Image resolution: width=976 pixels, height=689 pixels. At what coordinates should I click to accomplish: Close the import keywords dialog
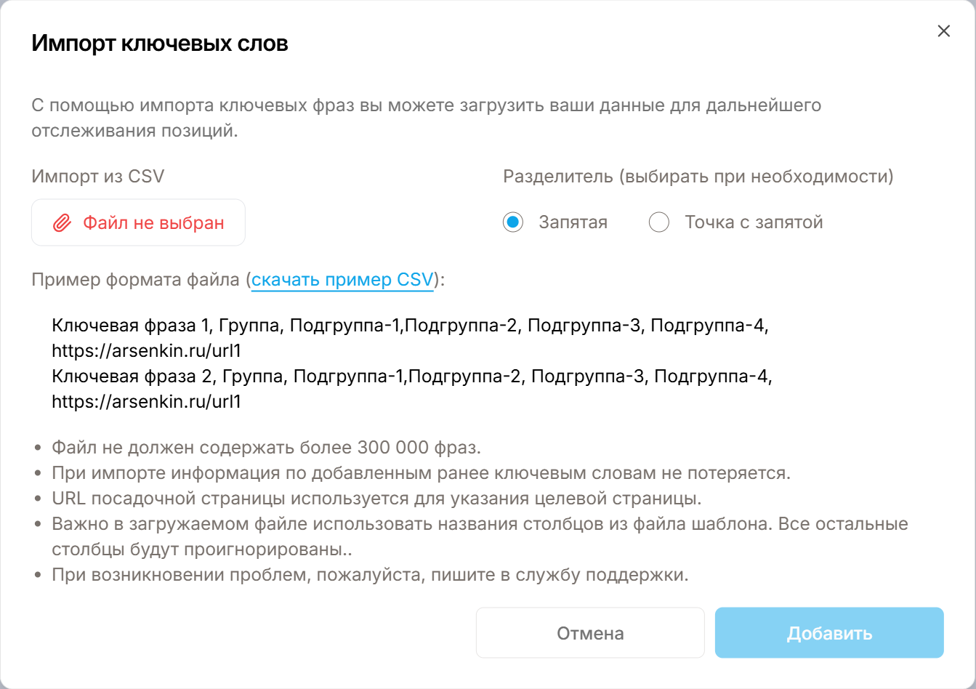(943, 31)
